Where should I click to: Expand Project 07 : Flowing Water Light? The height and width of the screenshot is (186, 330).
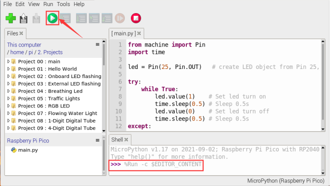[9, 113]
